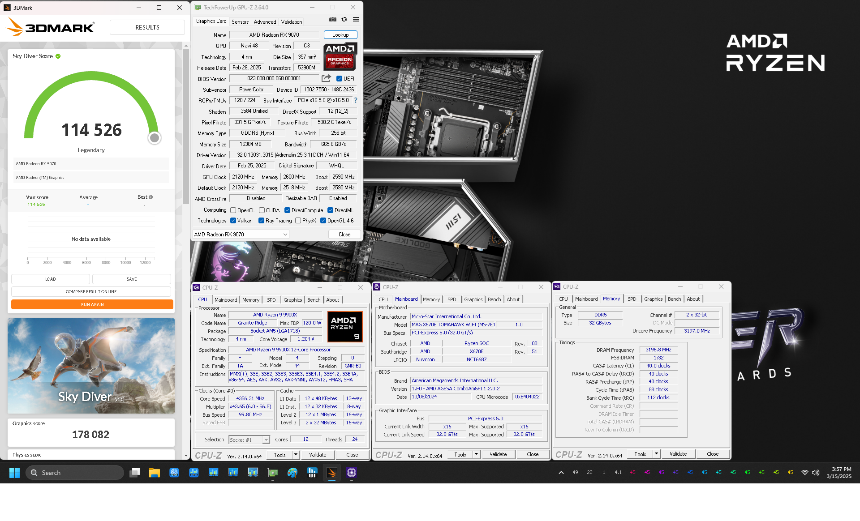This screenshot has height=521, width=860.
Task: Toggle the Ray Tracing checkbox
Action: click(x=261, y=221)
